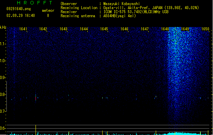The image size is (213, 135).
Task: Click the 1645 time axis marker
Action: [104, 29]
